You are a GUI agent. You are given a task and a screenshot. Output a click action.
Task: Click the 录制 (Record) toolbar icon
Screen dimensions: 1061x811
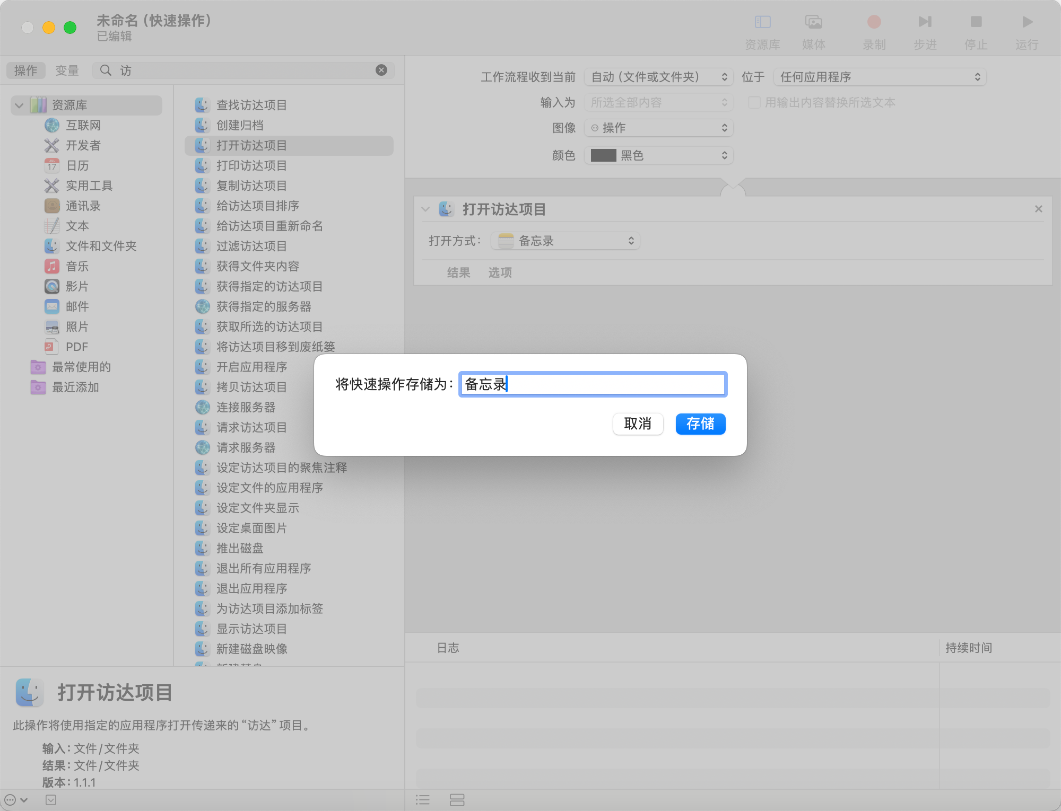pos(874,22)
